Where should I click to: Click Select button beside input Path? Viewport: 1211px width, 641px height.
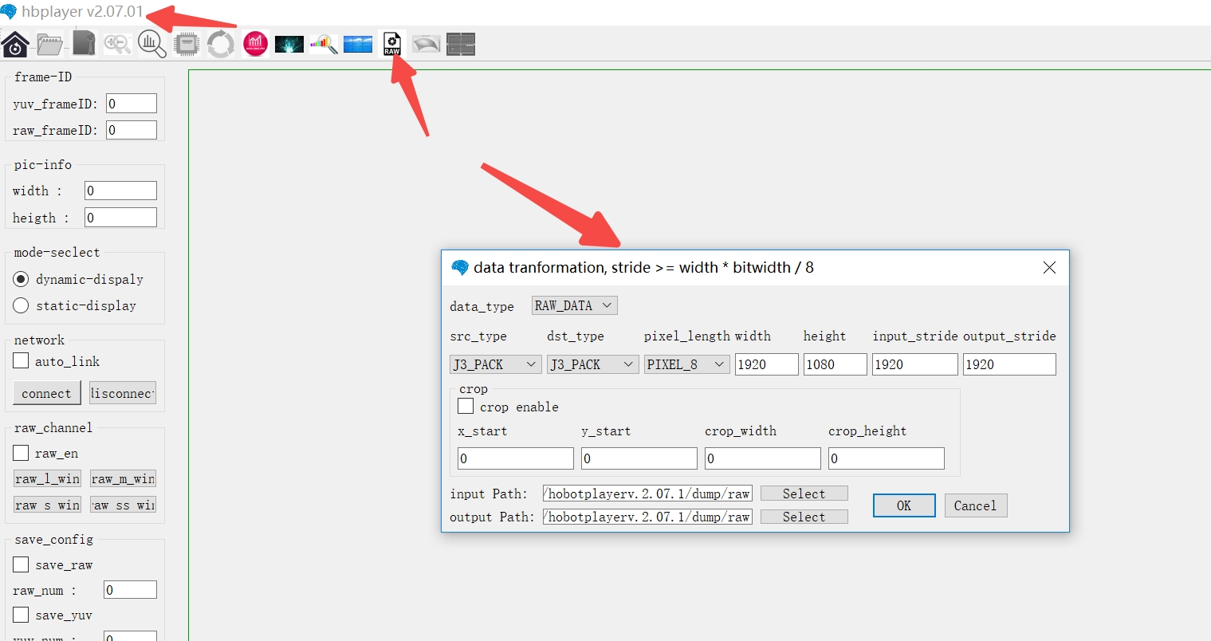click(804, 494)
